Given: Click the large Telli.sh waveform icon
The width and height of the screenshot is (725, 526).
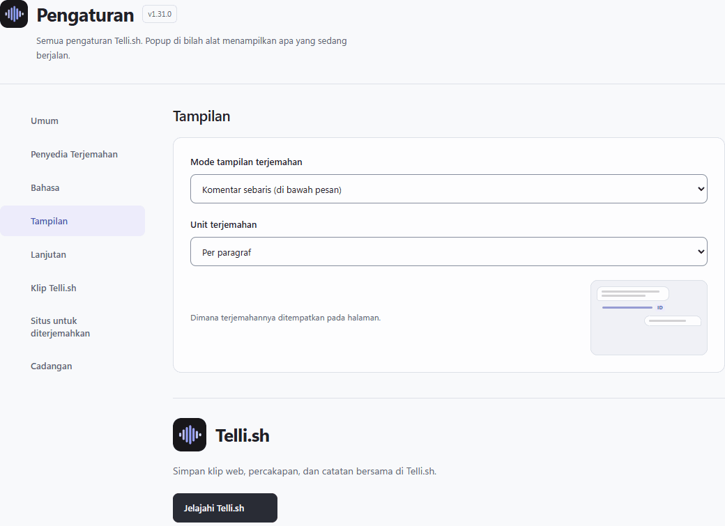Looking at the screenshot, I should 190,435.
